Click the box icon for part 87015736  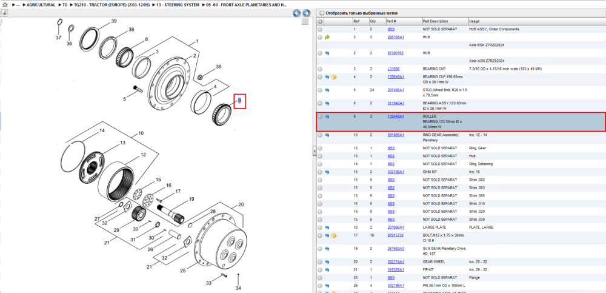pos(333,235)
